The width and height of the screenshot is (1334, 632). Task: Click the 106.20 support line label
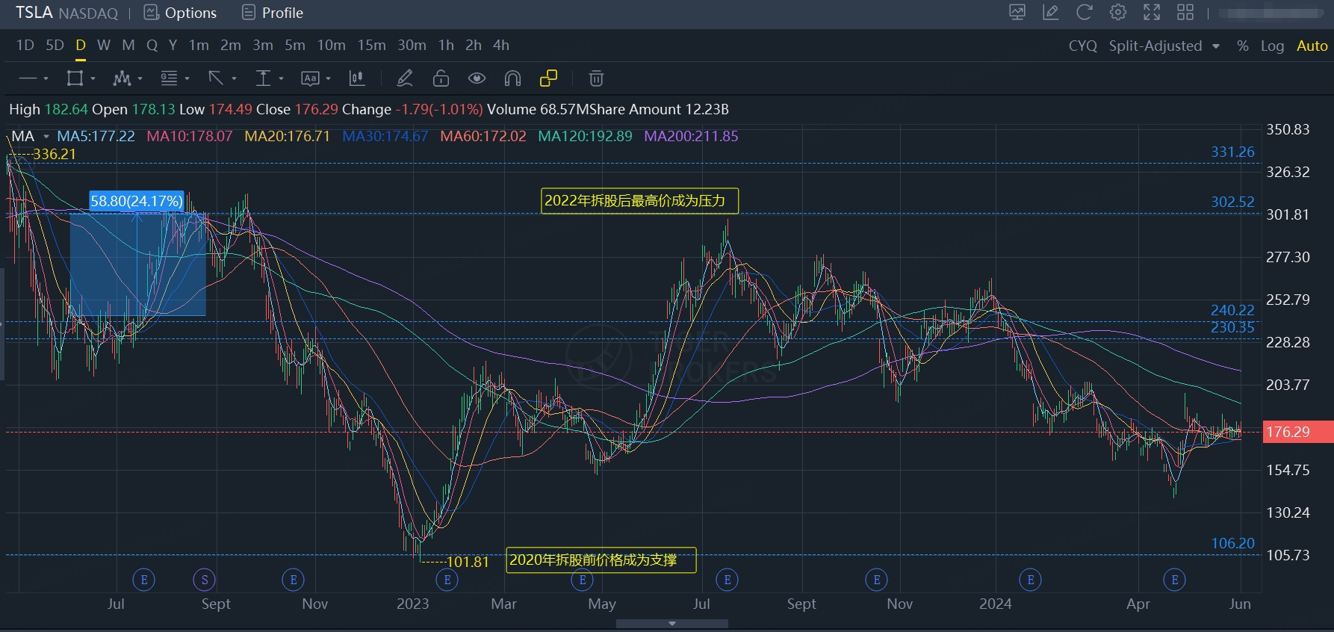pos(1232,543)
